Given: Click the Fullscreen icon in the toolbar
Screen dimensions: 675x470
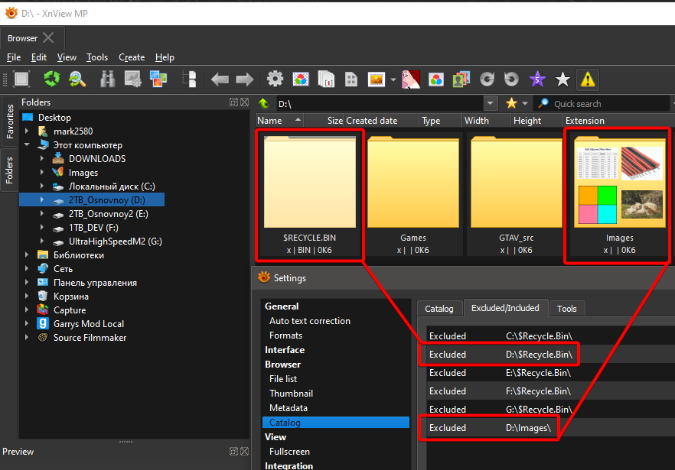Looking at the screenshot, I should 21,79.
